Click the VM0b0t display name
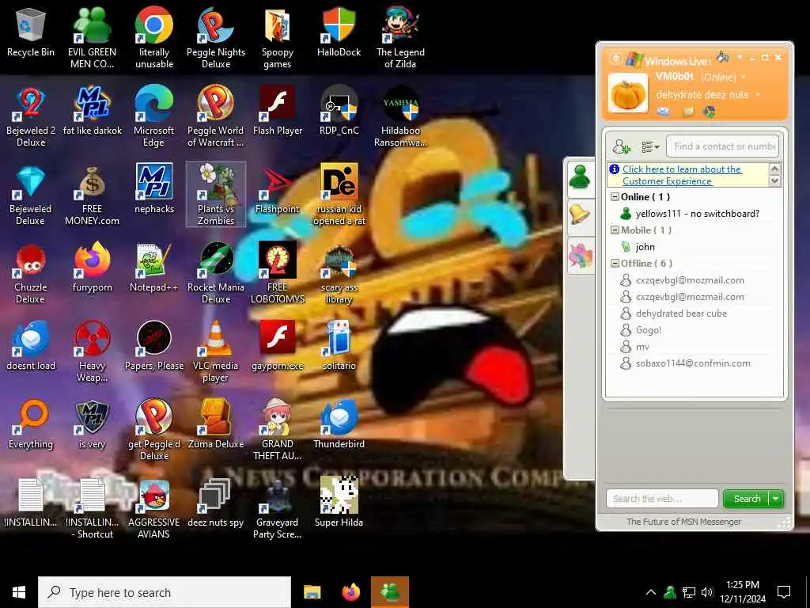The width and height of the screenshot is (810, 608). pos(675,77)
